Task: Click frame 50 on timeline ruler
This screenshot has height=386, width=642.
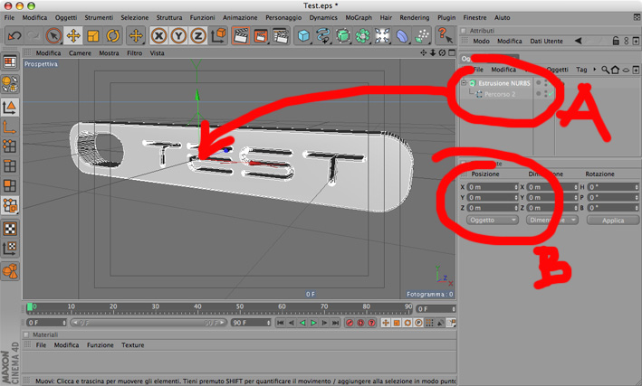Action: 240,308
